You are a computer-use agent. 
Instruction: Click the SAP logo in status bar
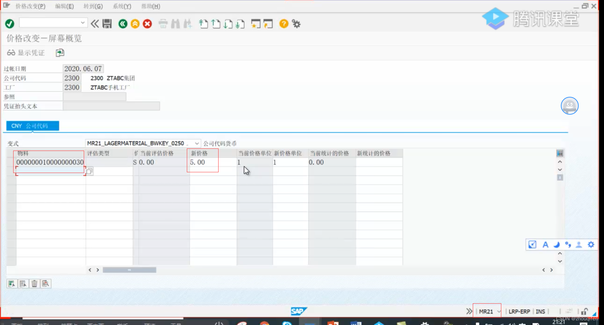[x=298, y=311]
